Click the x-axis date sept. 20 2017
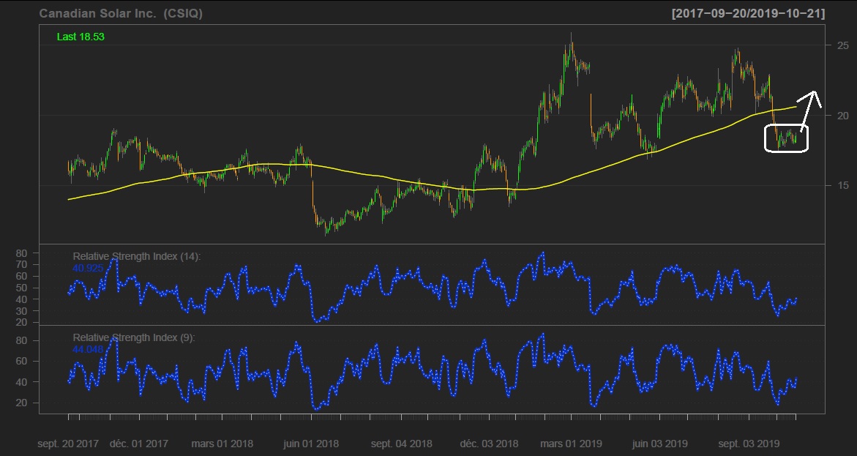857x456 pixels. coord(68,444)
